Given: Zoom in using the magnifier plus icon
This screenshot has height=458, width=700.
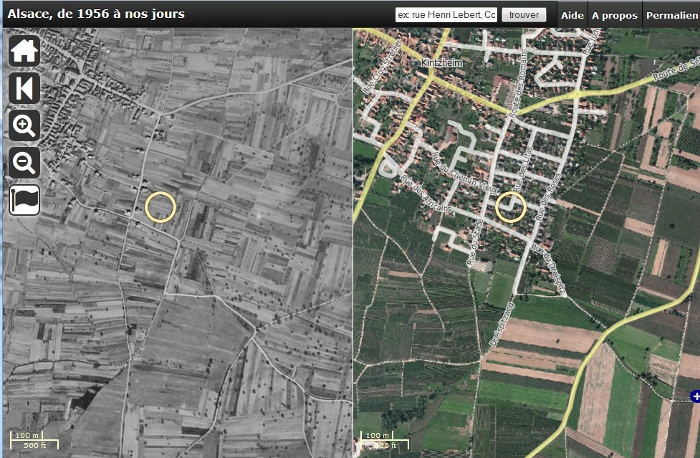Looking at the screenshot, I should point(24,126).
